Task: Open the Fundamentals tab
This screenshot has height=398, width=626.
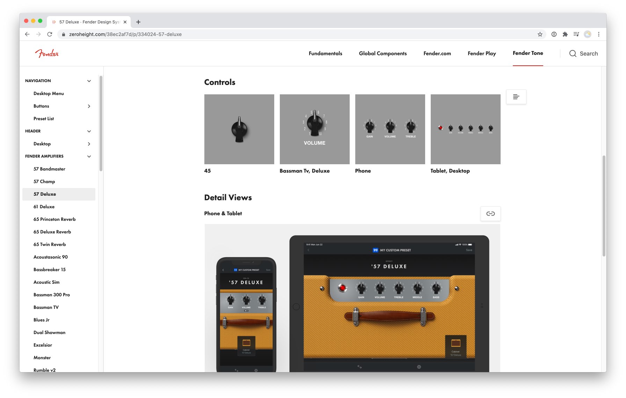Action: [325, 53]
